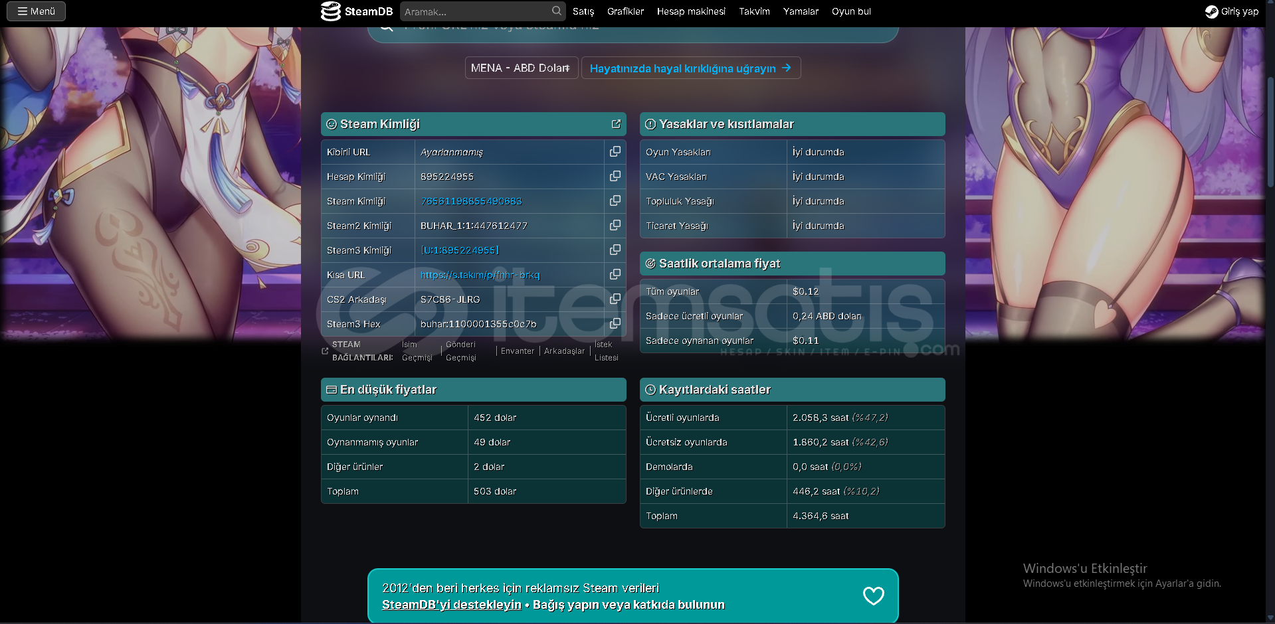Screen dimensions: 1275x624
Task: Open Gönderi Geçmişi Steam link
Action: [x=461, y=351]
